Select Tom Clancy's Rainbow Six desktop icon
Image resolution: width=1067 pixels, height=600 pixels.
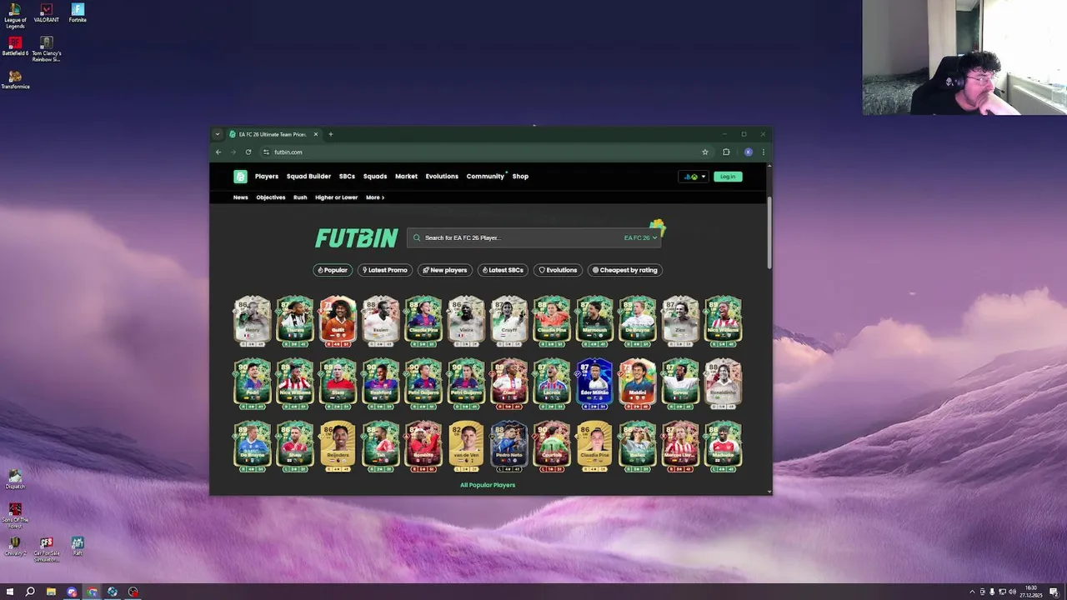(x=47, y=49)
